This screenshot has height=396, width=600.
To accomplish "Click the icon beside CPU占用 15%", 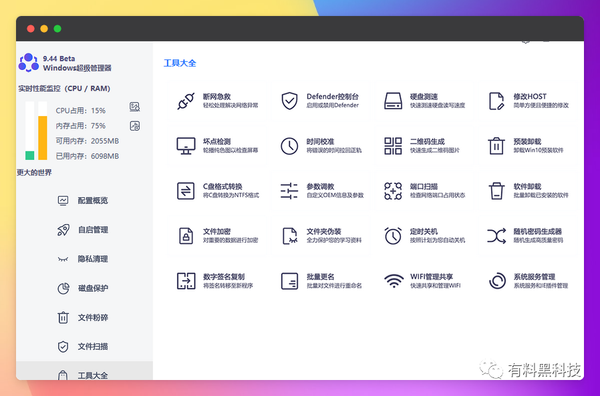I will pos(135,107).
